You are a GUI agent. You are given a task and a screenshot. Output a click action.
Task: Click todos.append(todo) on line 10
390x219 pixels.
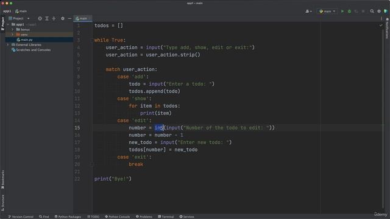(154, 91)
